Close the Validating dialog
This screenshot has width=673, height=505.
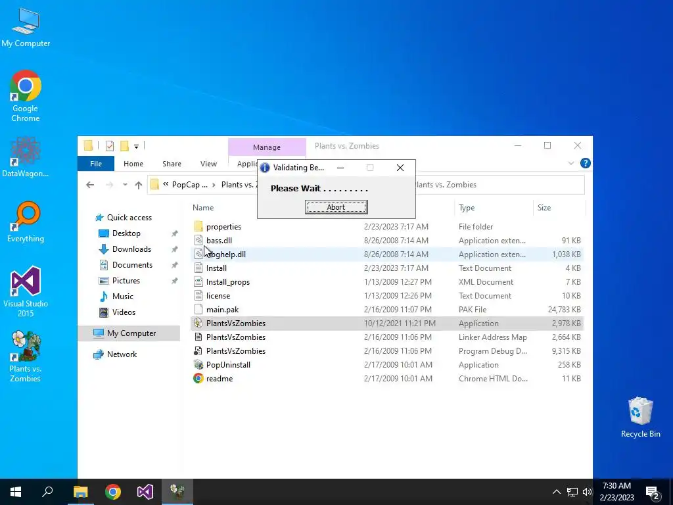pos(400,168)
